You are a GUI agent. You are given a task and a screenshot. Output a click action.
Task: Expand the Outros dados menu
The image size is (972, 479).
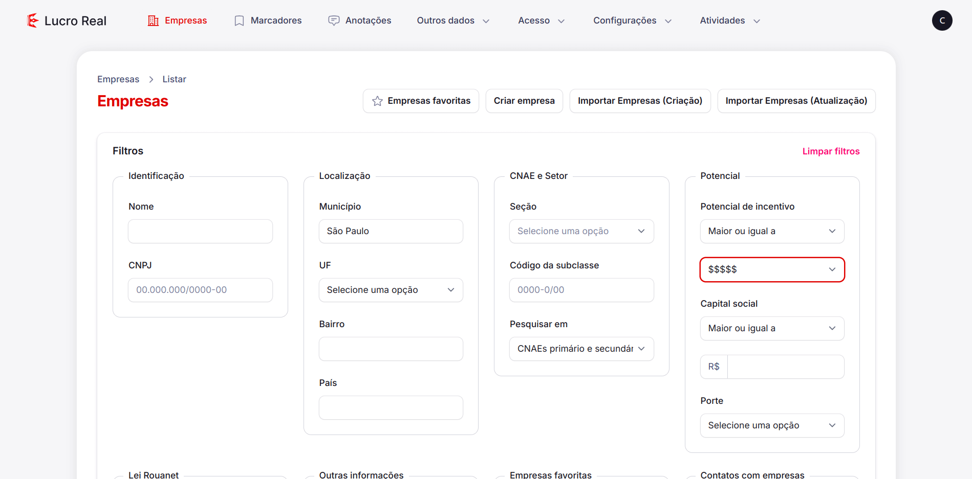452,20
